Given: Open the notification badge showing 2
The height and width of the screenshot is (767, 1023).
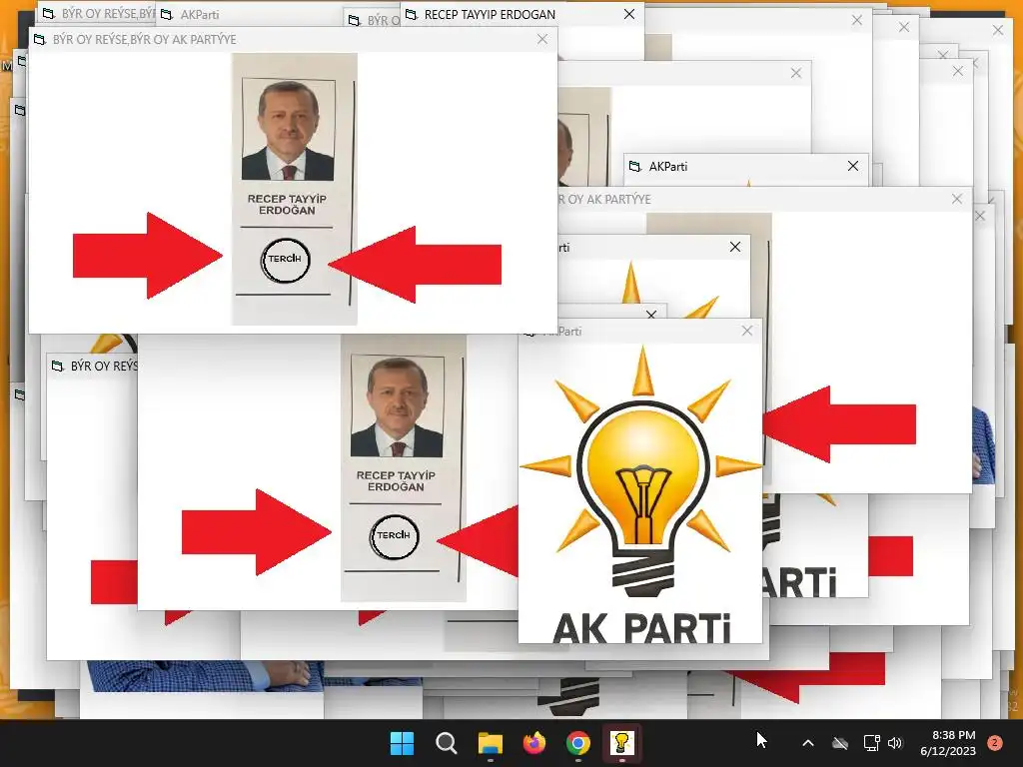Looking at the screenshot, I should point(995,743).
